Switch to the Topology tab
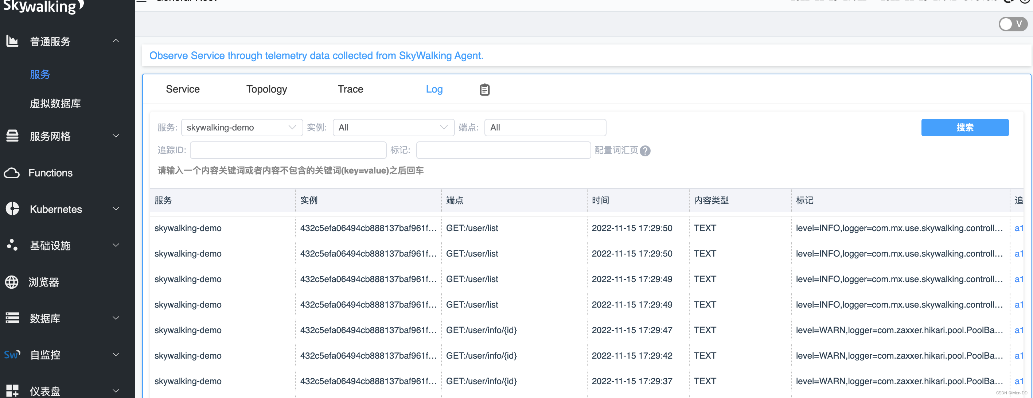 tap(266, 89)
